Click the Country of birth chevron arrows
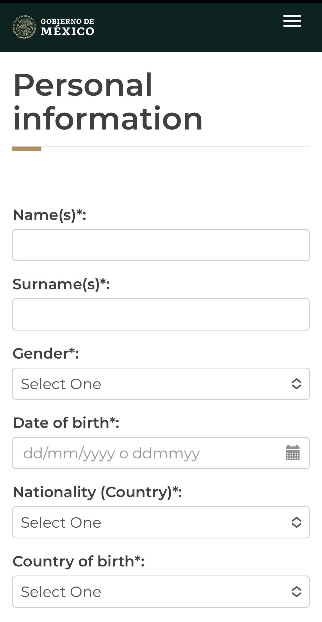 (296, 591)
